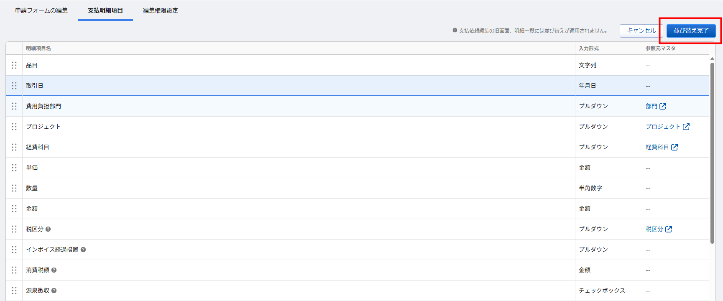Click help icon beside インボイス経過措置

[x=83, y=250]
